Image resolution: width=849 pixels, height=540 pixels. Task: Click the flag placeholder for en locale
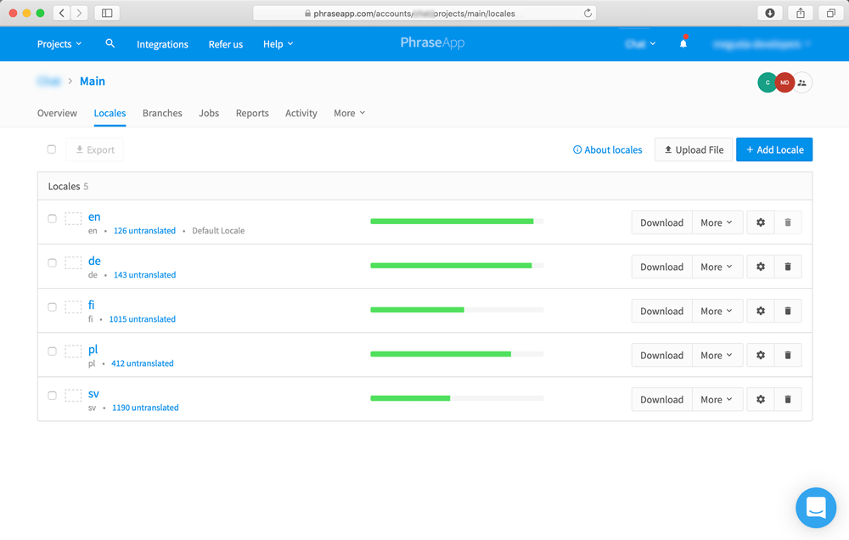point(73,218)
